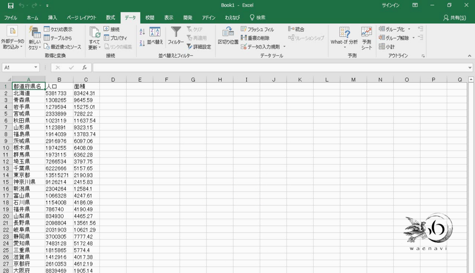The image size is (475, 273).
Task: Expand the formula bar with its arrow
Action: [470, 68]
